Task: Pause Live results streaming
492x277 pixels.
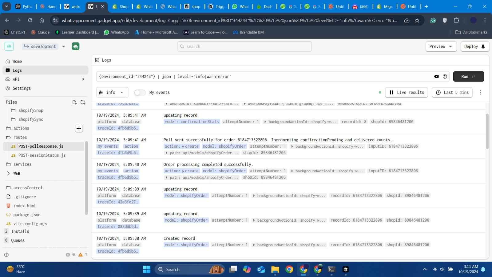Action: click(x=407, y=92)
